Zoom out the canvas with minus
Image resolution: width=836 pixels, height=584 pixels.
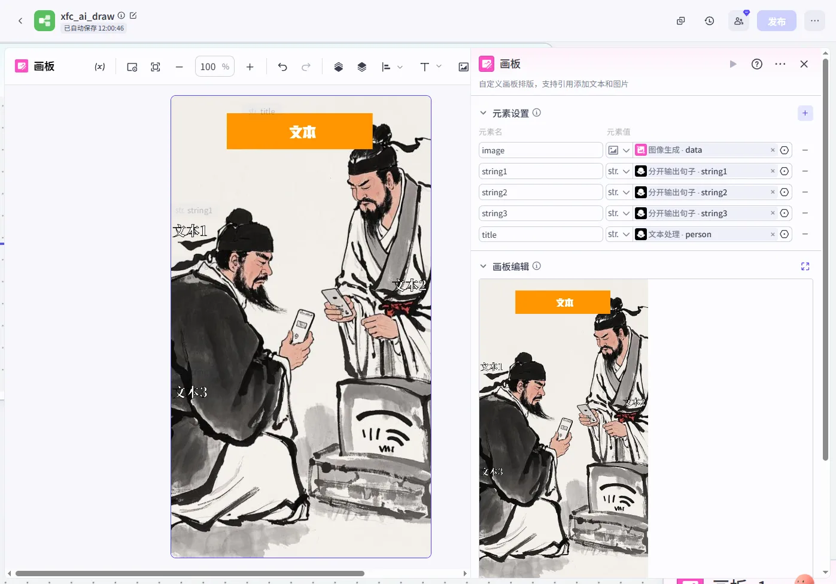179,67
